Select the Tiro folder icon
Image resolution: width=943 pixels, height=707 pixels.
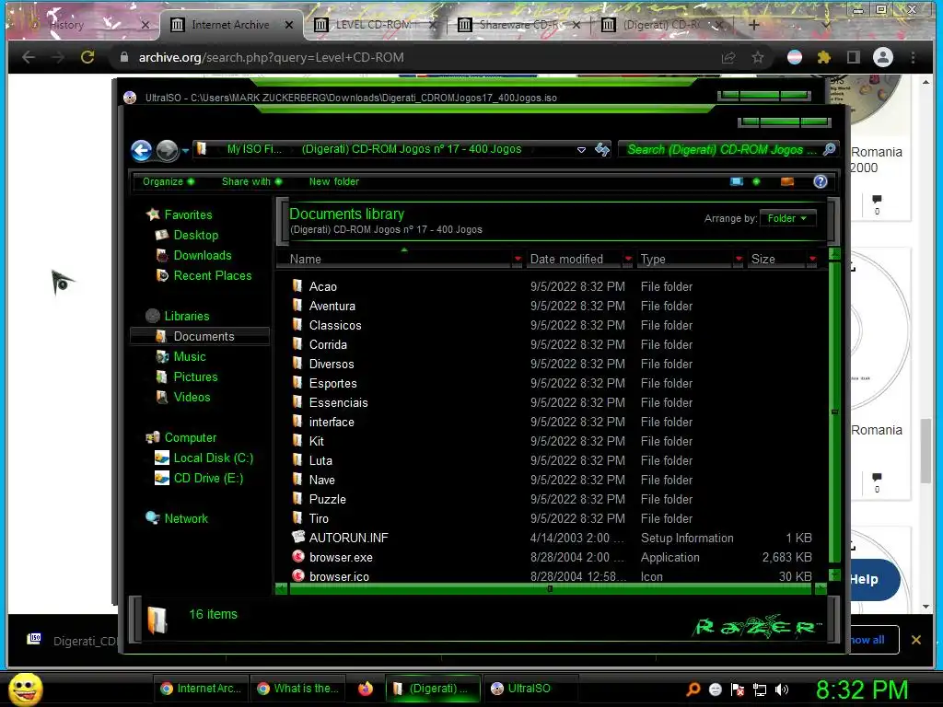pos(297,517)
